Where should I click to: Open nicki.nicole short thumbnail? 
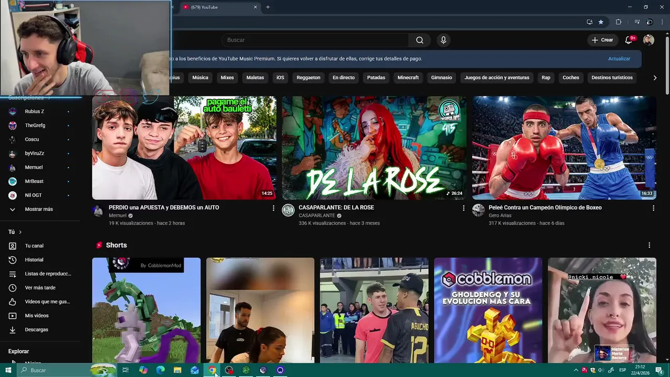click(x=602, y=310)
